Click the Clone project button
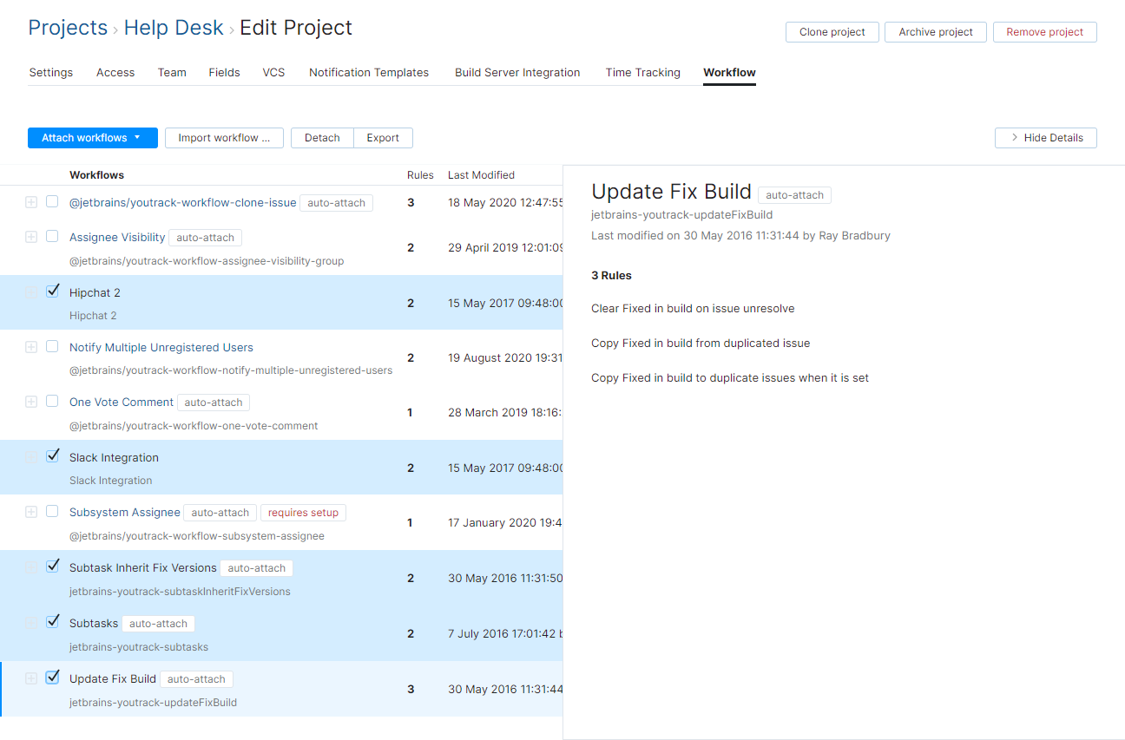 click(x=832, y=32)
